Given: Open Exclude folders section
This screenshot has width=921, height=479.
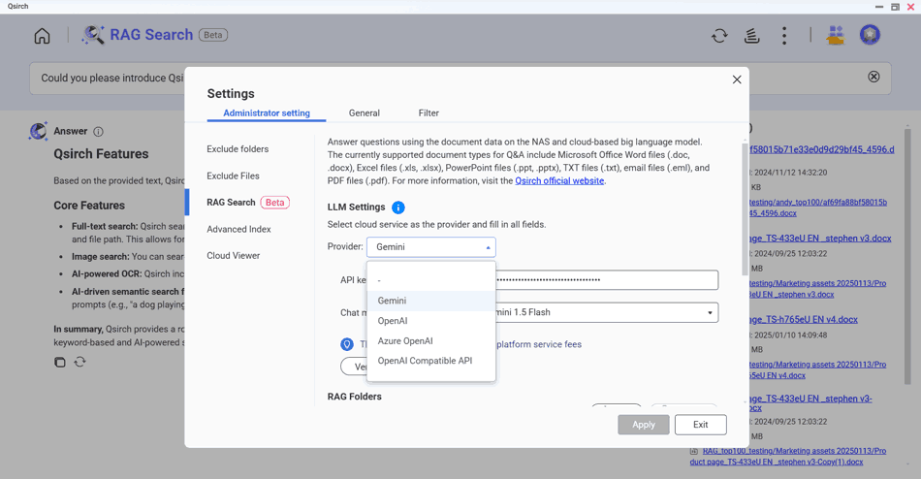Looking at the screenshot, I should point(238,149).
